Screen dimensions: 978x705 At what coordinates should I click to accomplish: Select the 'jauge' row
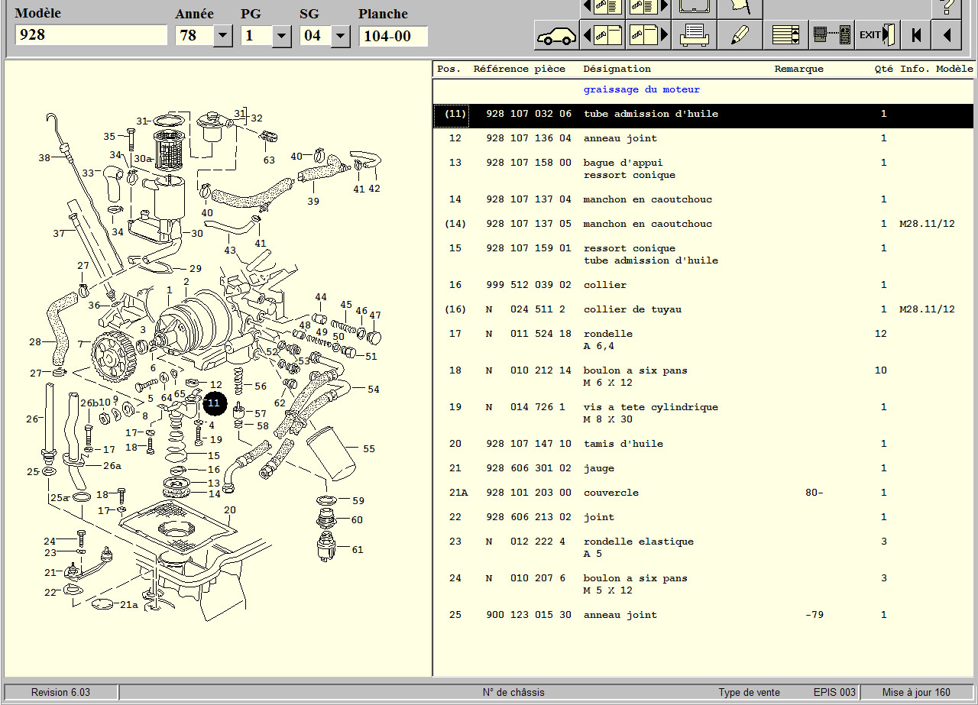pyautogui.click(x=704, y=468)
